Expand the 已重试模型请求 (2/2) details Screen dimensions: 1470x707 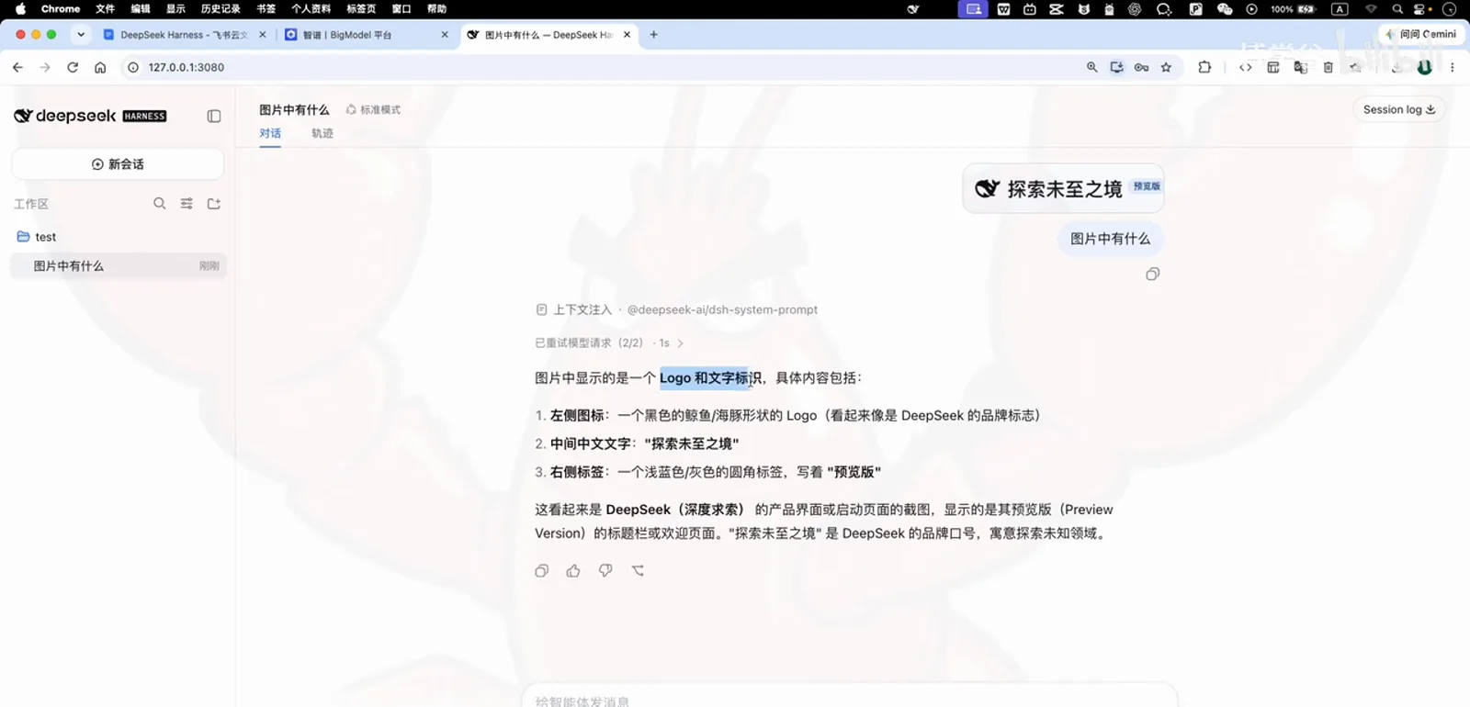(609, 342)
